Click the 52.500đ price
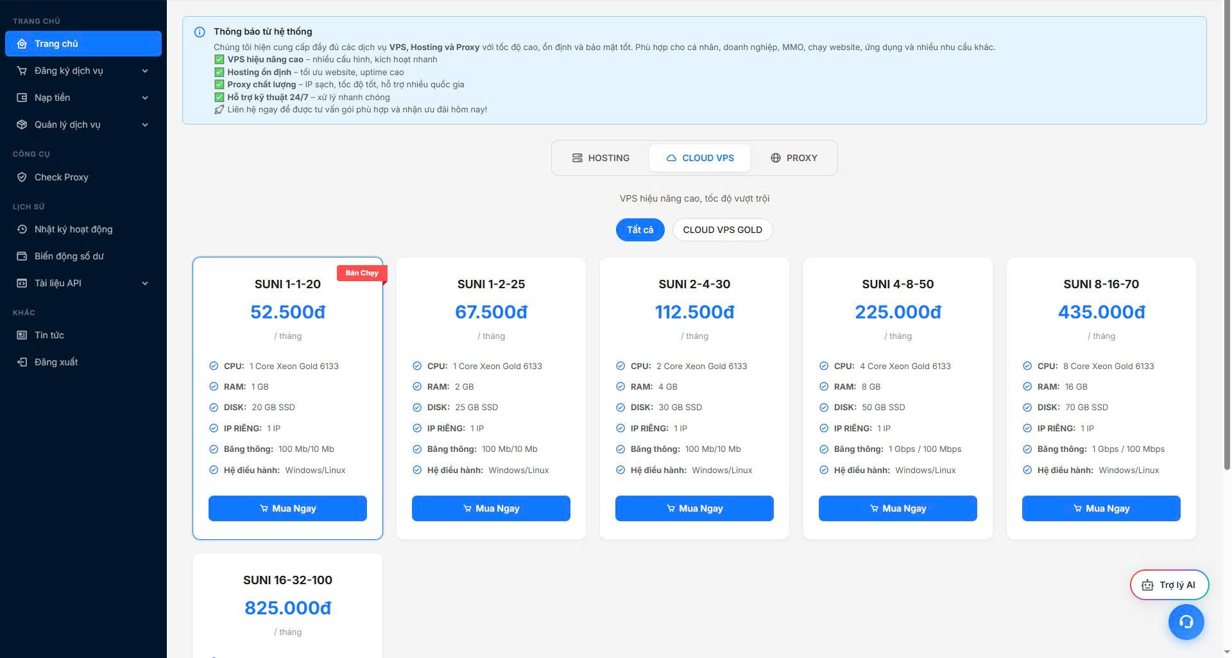1232x658 pixels. click(287, 312)
